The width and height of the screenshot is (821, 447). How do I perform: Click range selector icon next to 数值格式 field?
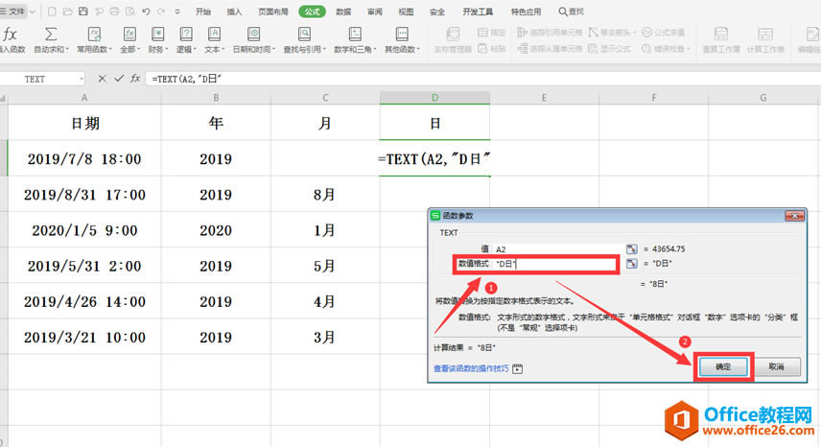(x=631, y=263)
